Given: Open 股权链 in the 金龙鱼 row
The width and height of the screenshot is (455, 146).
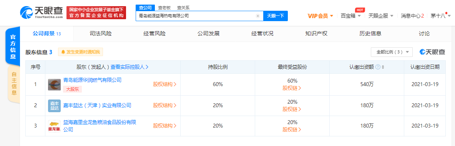Looking at the screenshot, I should 292,129.
